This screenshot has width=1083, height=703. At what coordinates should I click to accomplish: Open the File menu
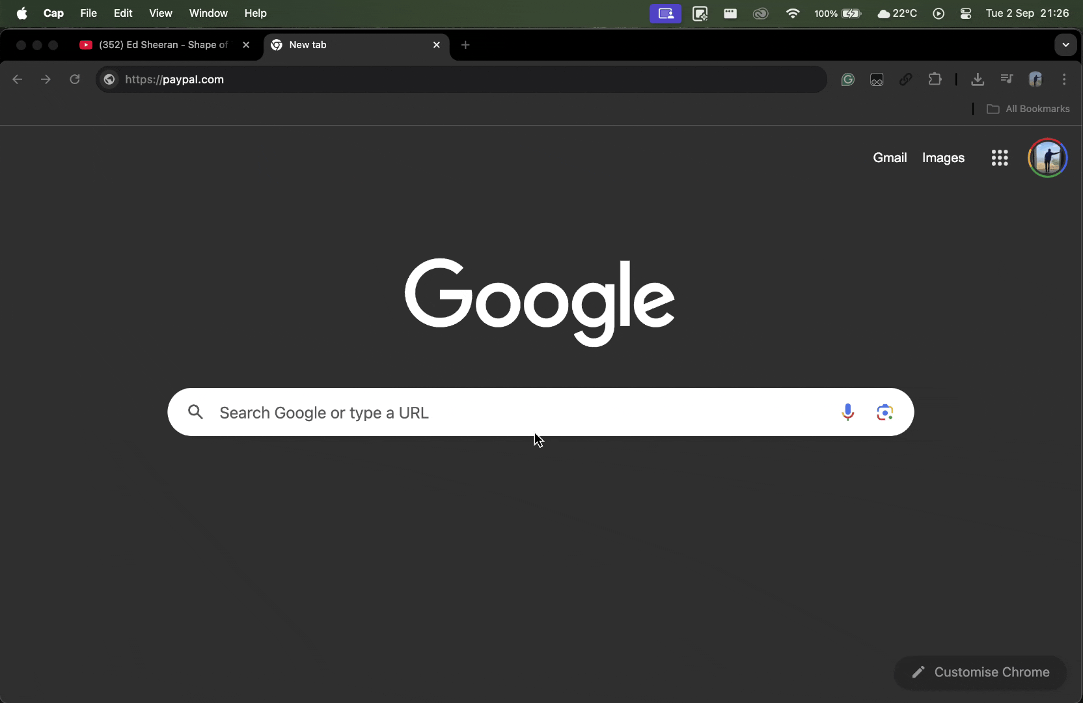pyautogui.click(x=89, y=13)
